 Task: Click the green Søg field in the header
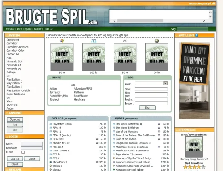tap(193, 29)
